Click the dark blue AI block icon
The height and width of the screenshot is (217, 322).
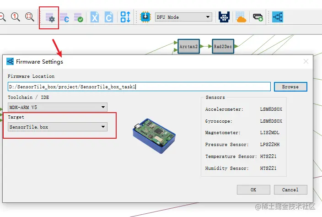coord(224,17)
